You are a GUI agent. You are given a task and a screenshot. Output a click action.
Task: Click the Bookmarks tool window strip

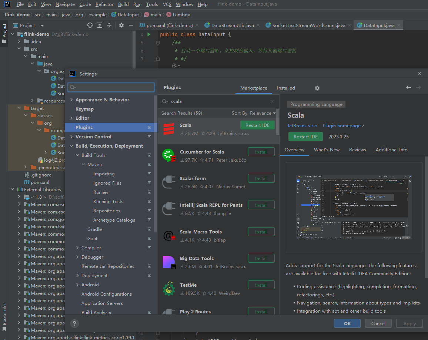pos(4,317)
